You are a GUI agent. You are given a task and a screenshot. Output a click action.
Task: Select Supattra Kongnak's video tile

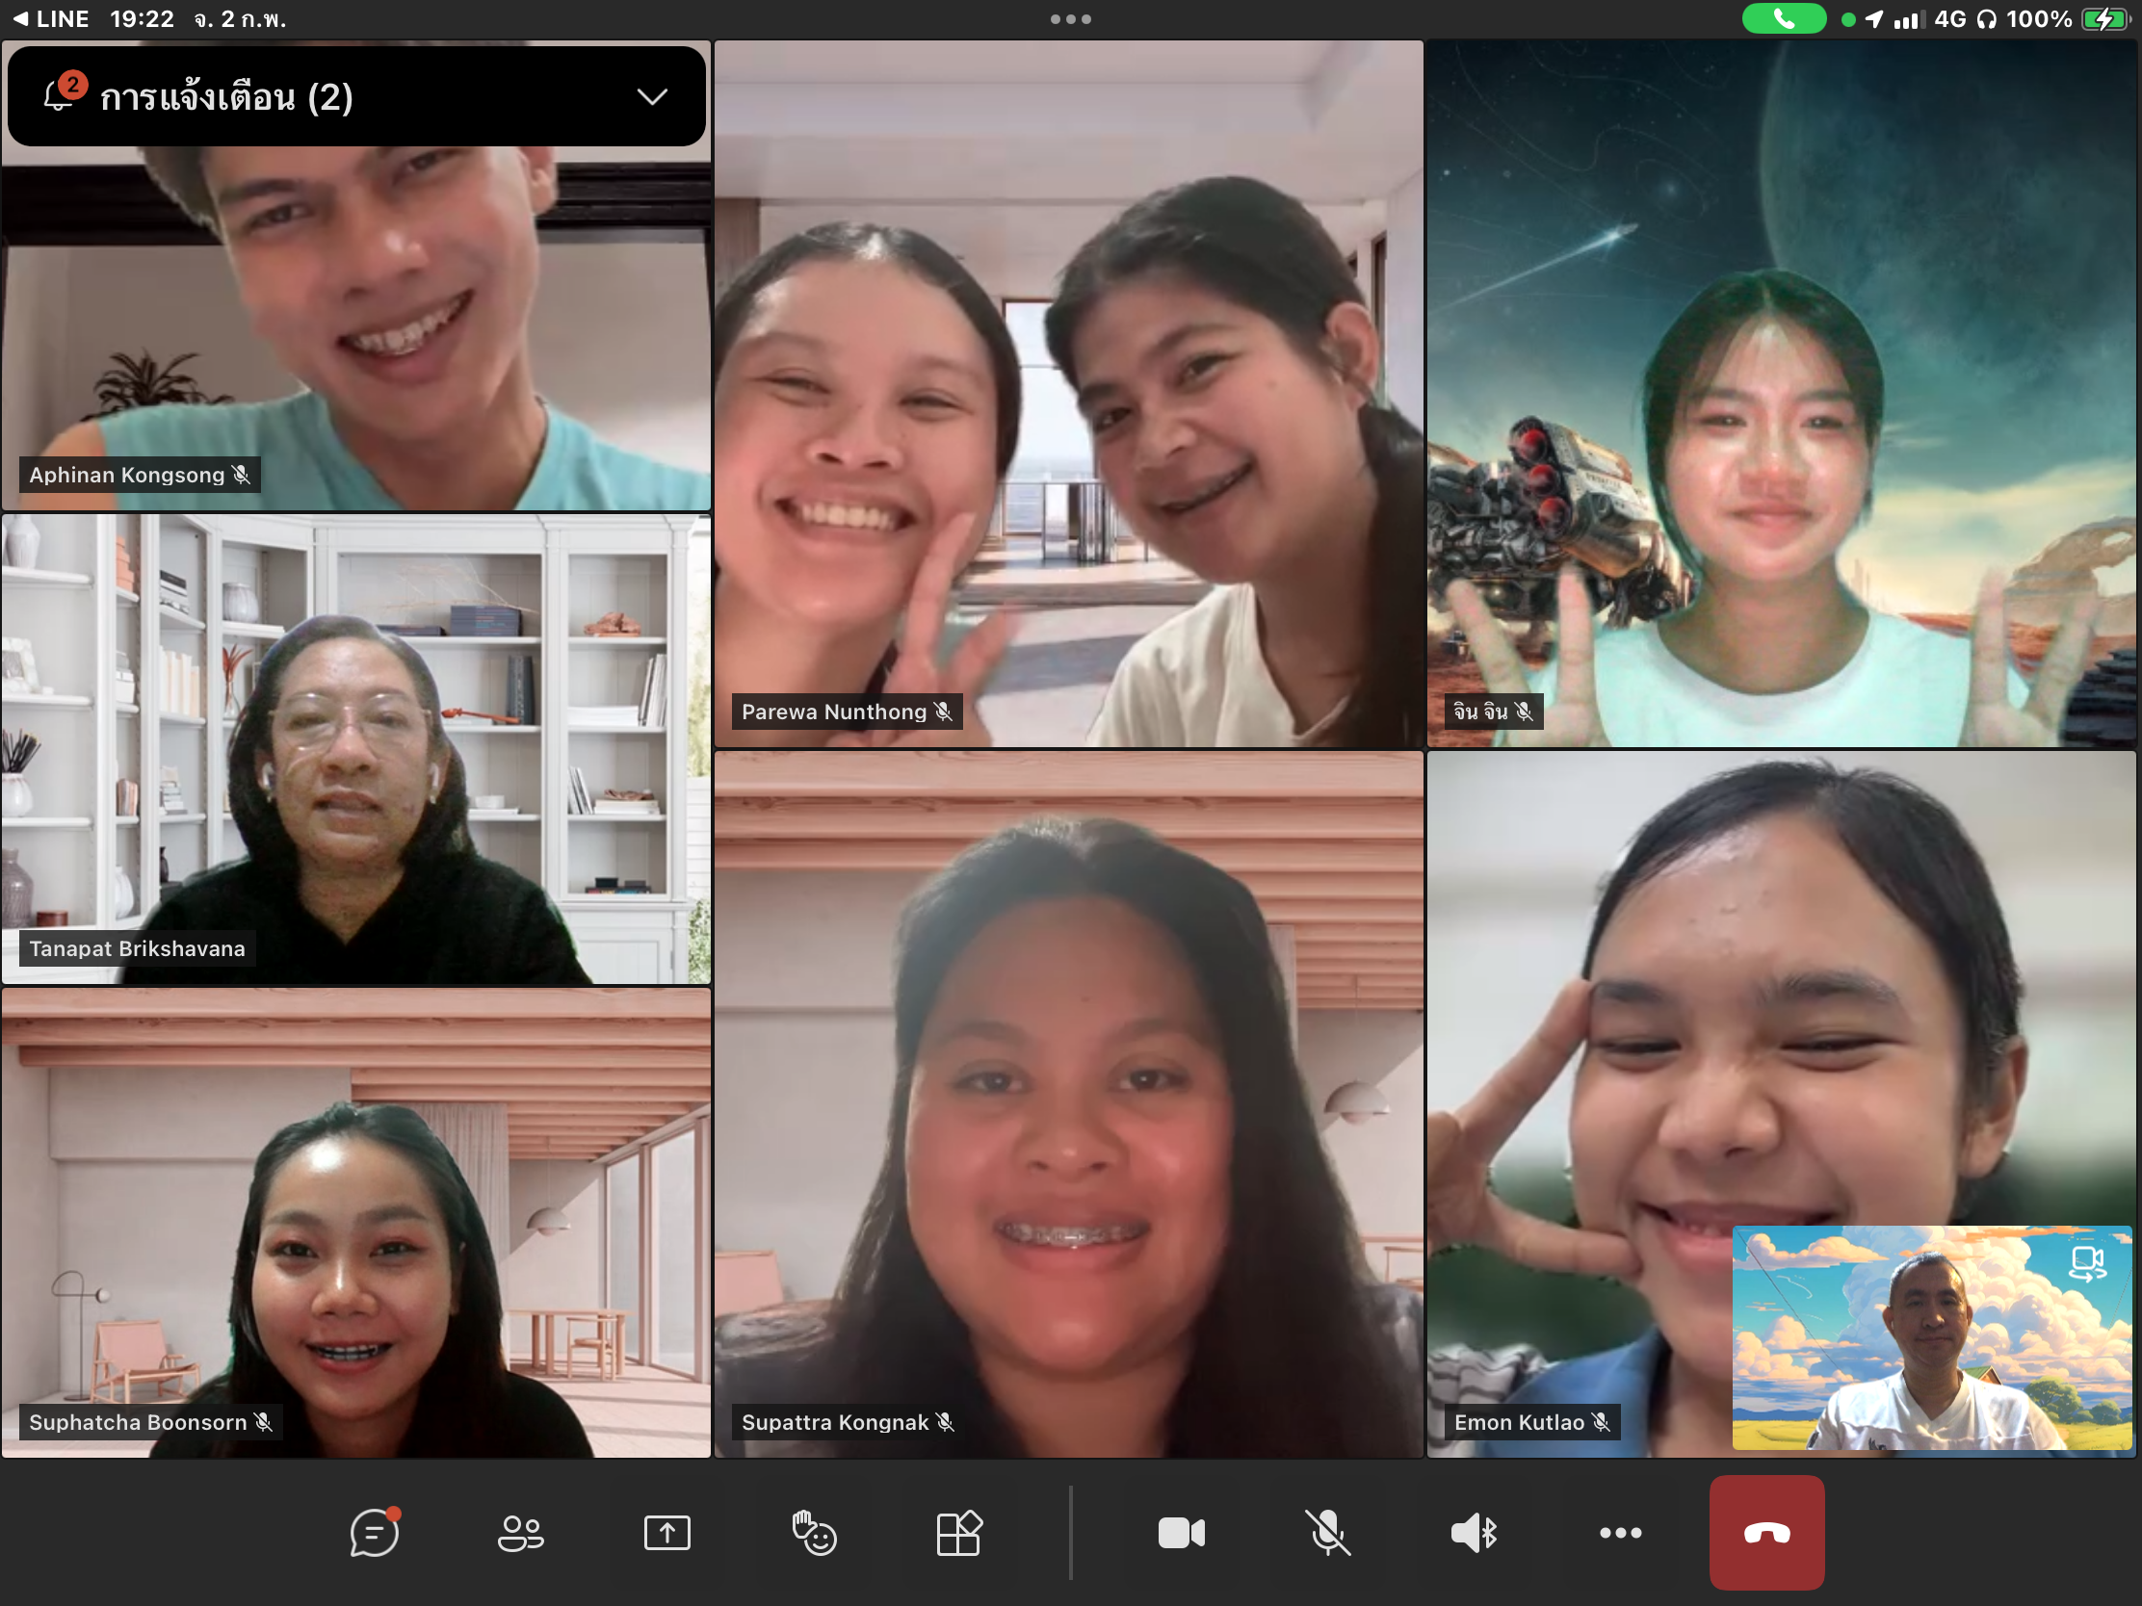click(1068, 1103)
